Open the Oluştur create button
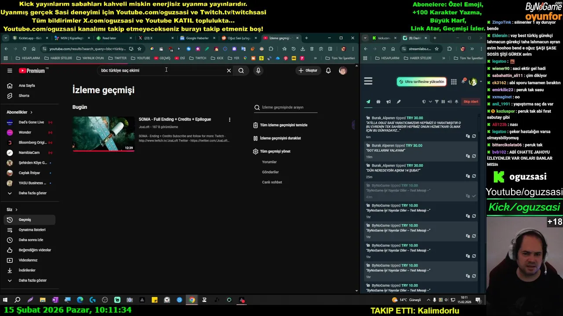The width and height of the screenshot is (563, 316). click(308, 70)
